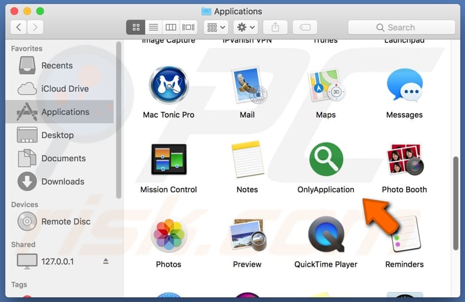Screen dimensions: 465x302
Task: Click the Photo Booth label text
Action: (404, 190)
